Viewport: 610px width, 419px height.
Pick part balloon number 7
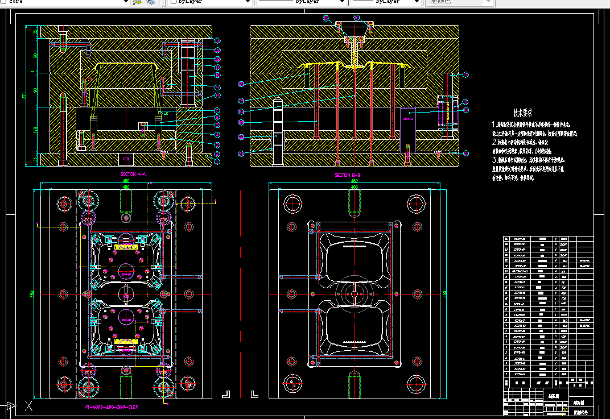pos(217,111)
